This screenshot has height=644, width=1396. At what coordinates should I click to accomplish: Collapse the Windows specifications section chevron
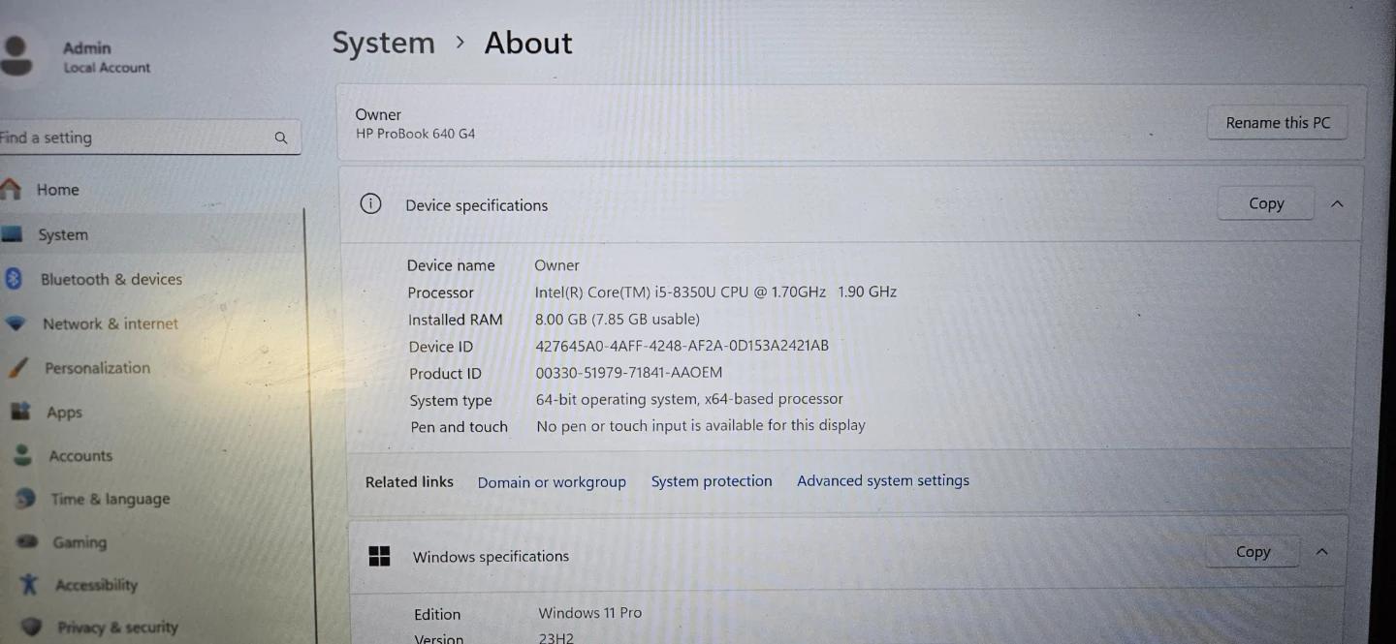1321,551
